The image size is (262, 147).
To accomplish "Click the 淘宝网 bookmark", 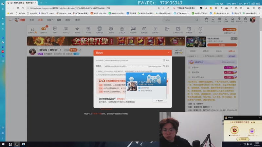I will (98, 13).
